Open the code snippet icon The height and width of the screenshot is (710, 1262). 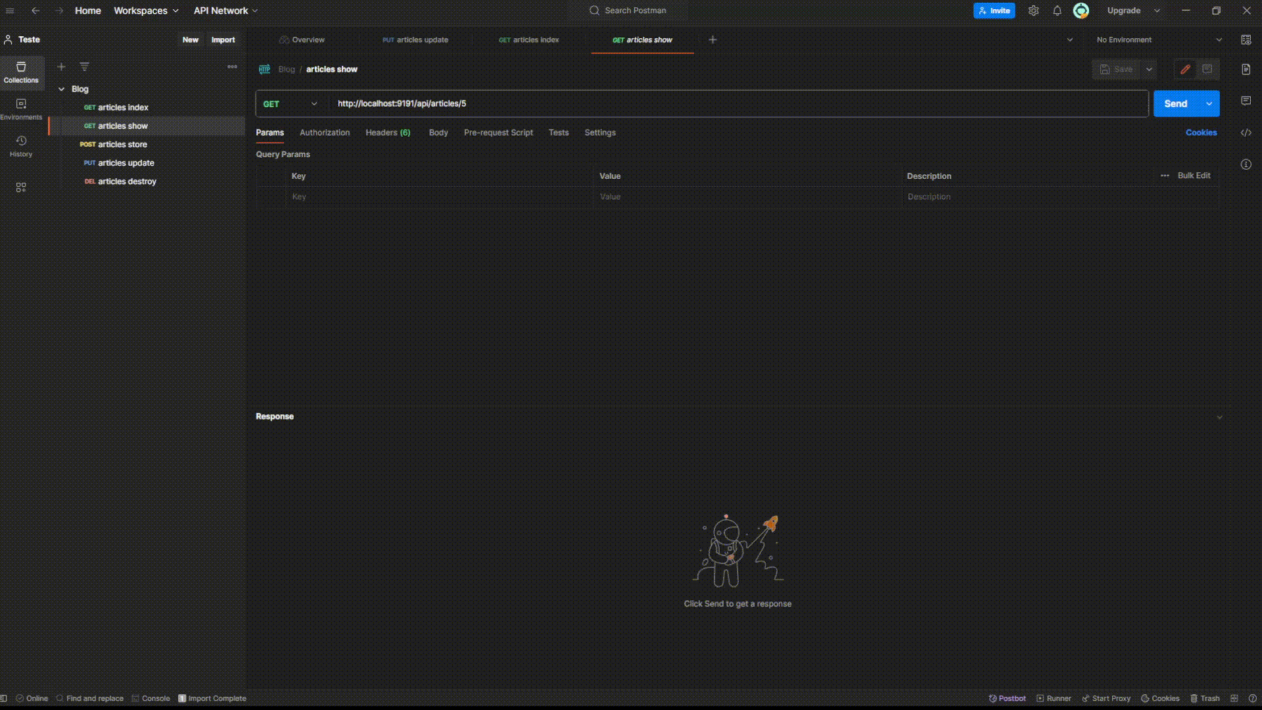click(1246, 133)
